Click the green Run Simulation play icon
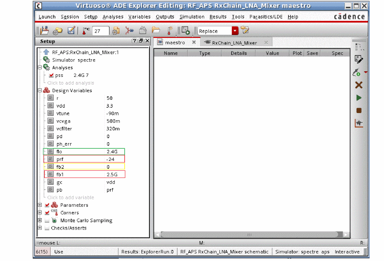Screen dimensions: 384x261 (x=359, y=98)
